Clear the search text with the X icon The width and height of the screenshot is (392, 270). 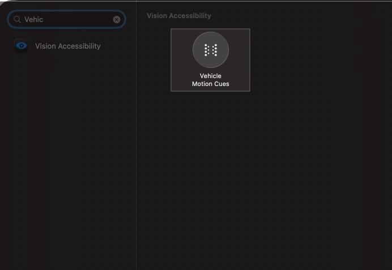(x=117, y=19)
